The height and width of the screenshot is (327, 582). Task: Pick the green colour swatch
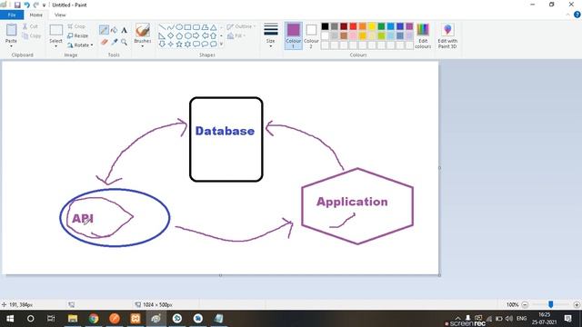[x=381, y=26]
